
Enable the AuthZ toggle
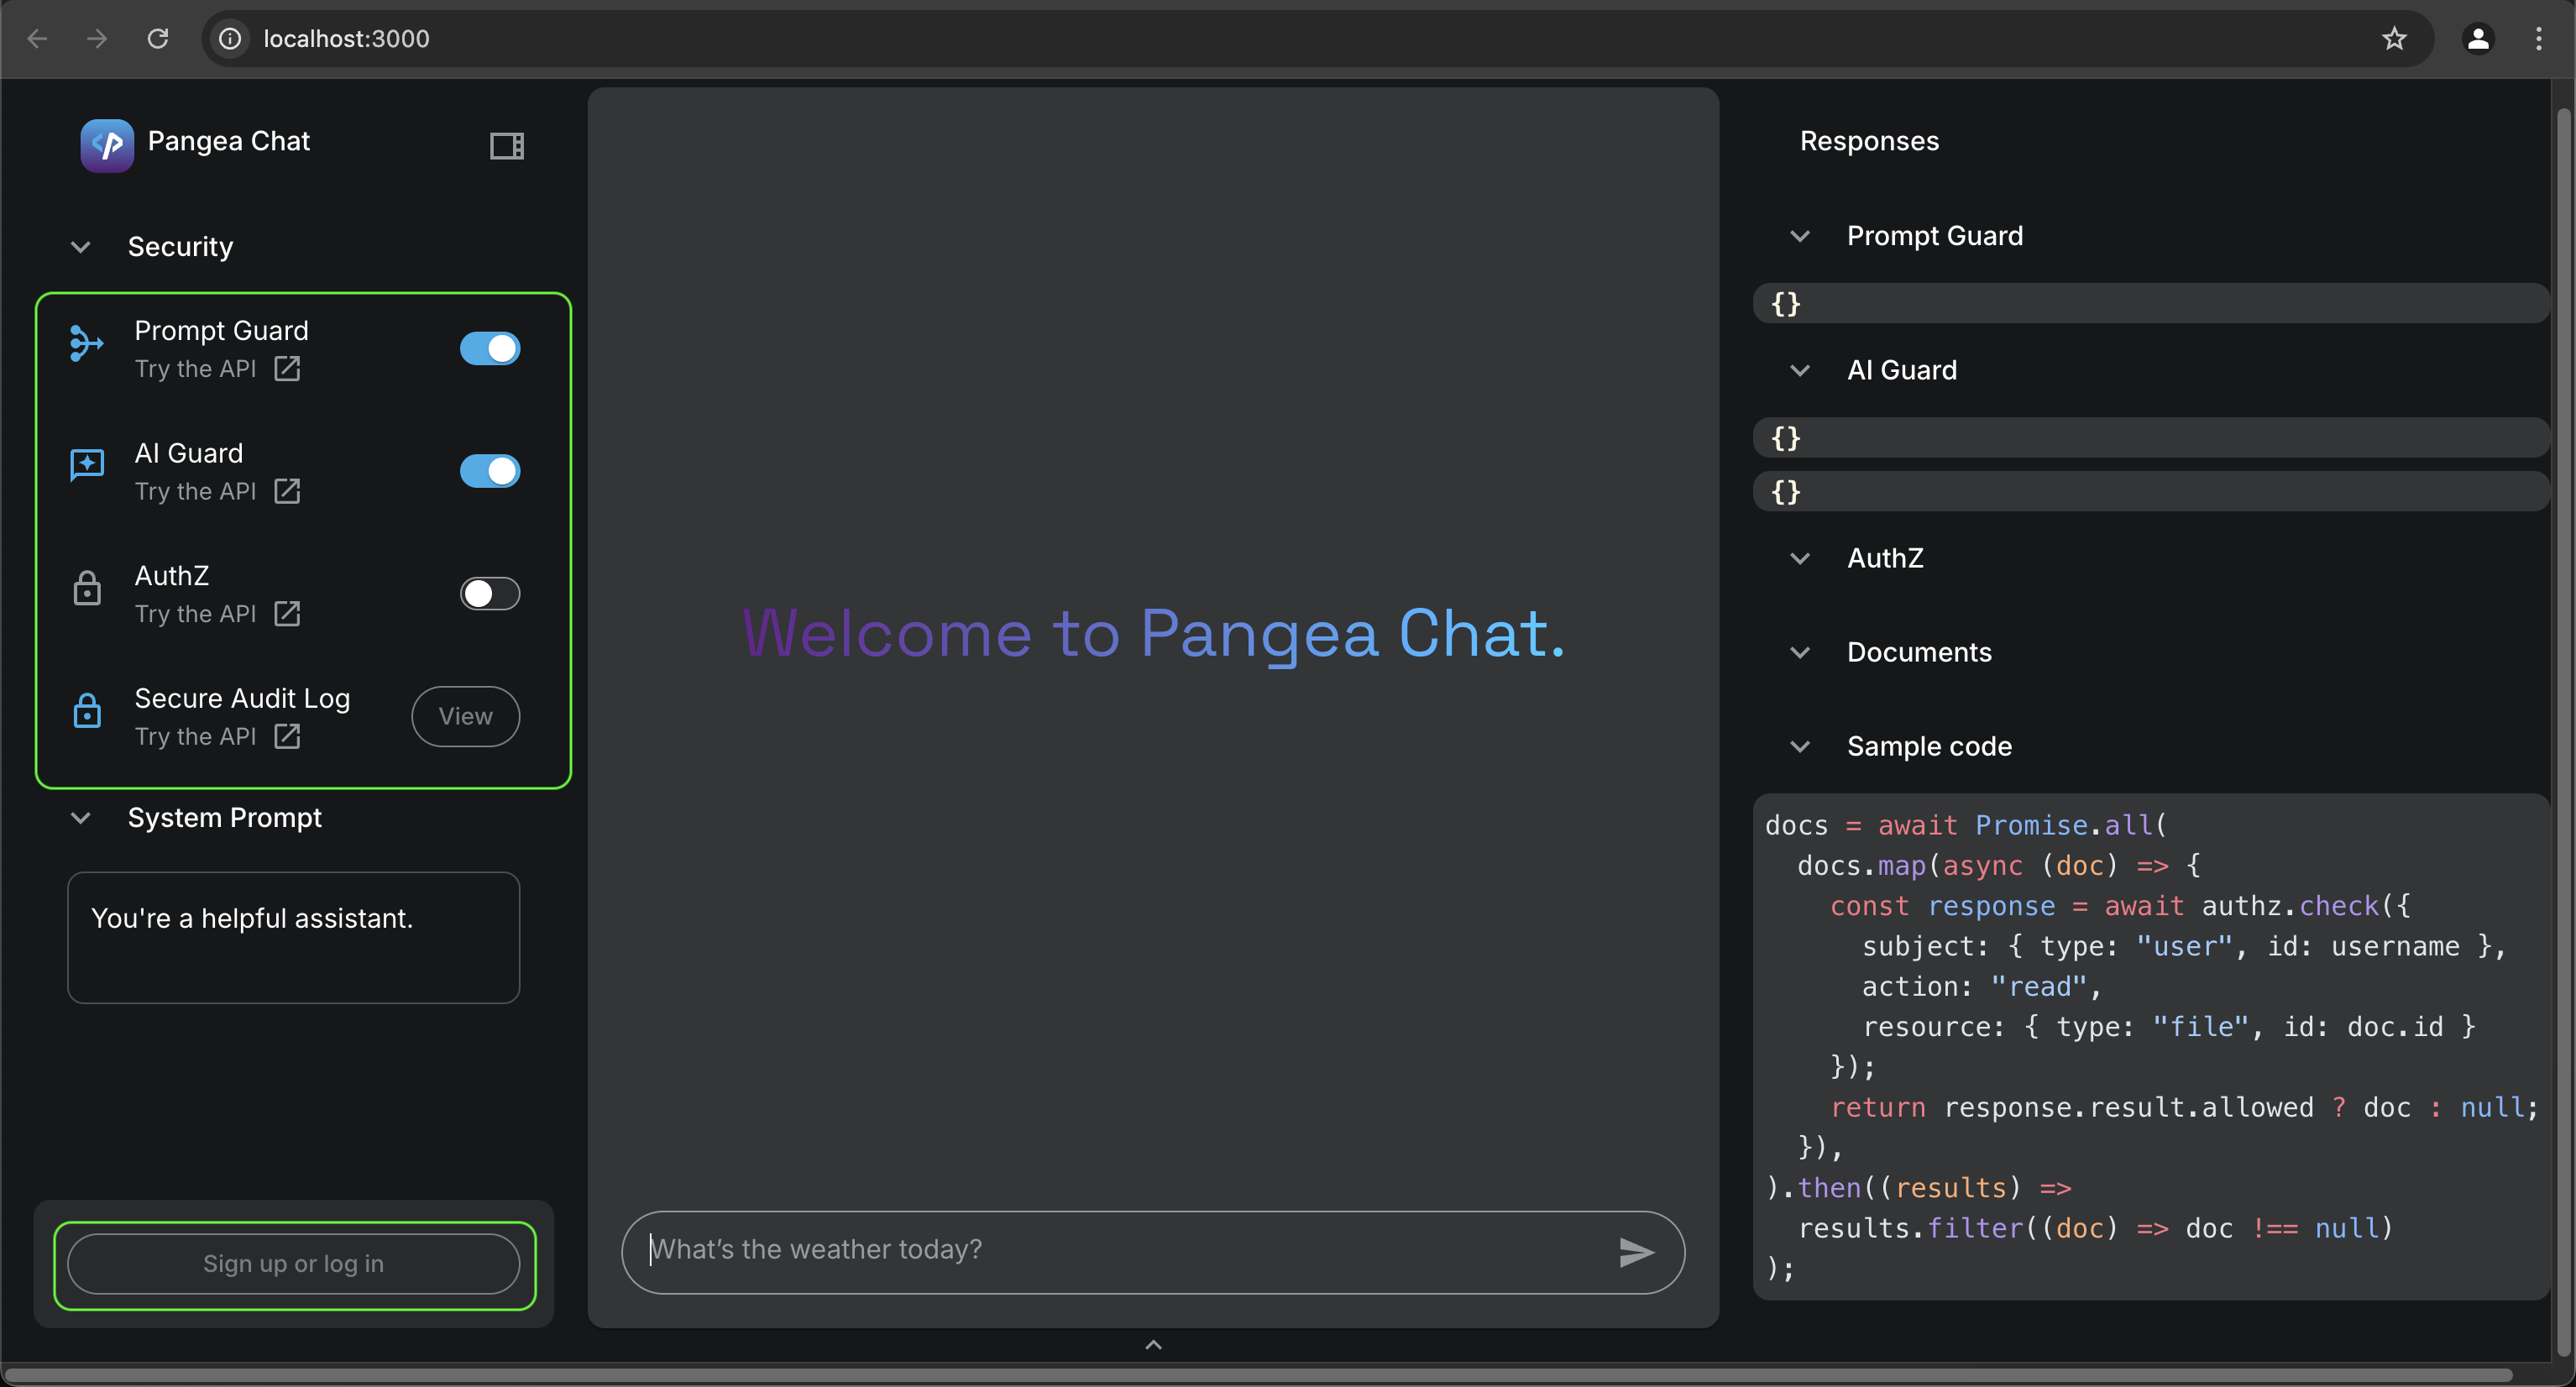pyautogui.click(x=490, y=593)
